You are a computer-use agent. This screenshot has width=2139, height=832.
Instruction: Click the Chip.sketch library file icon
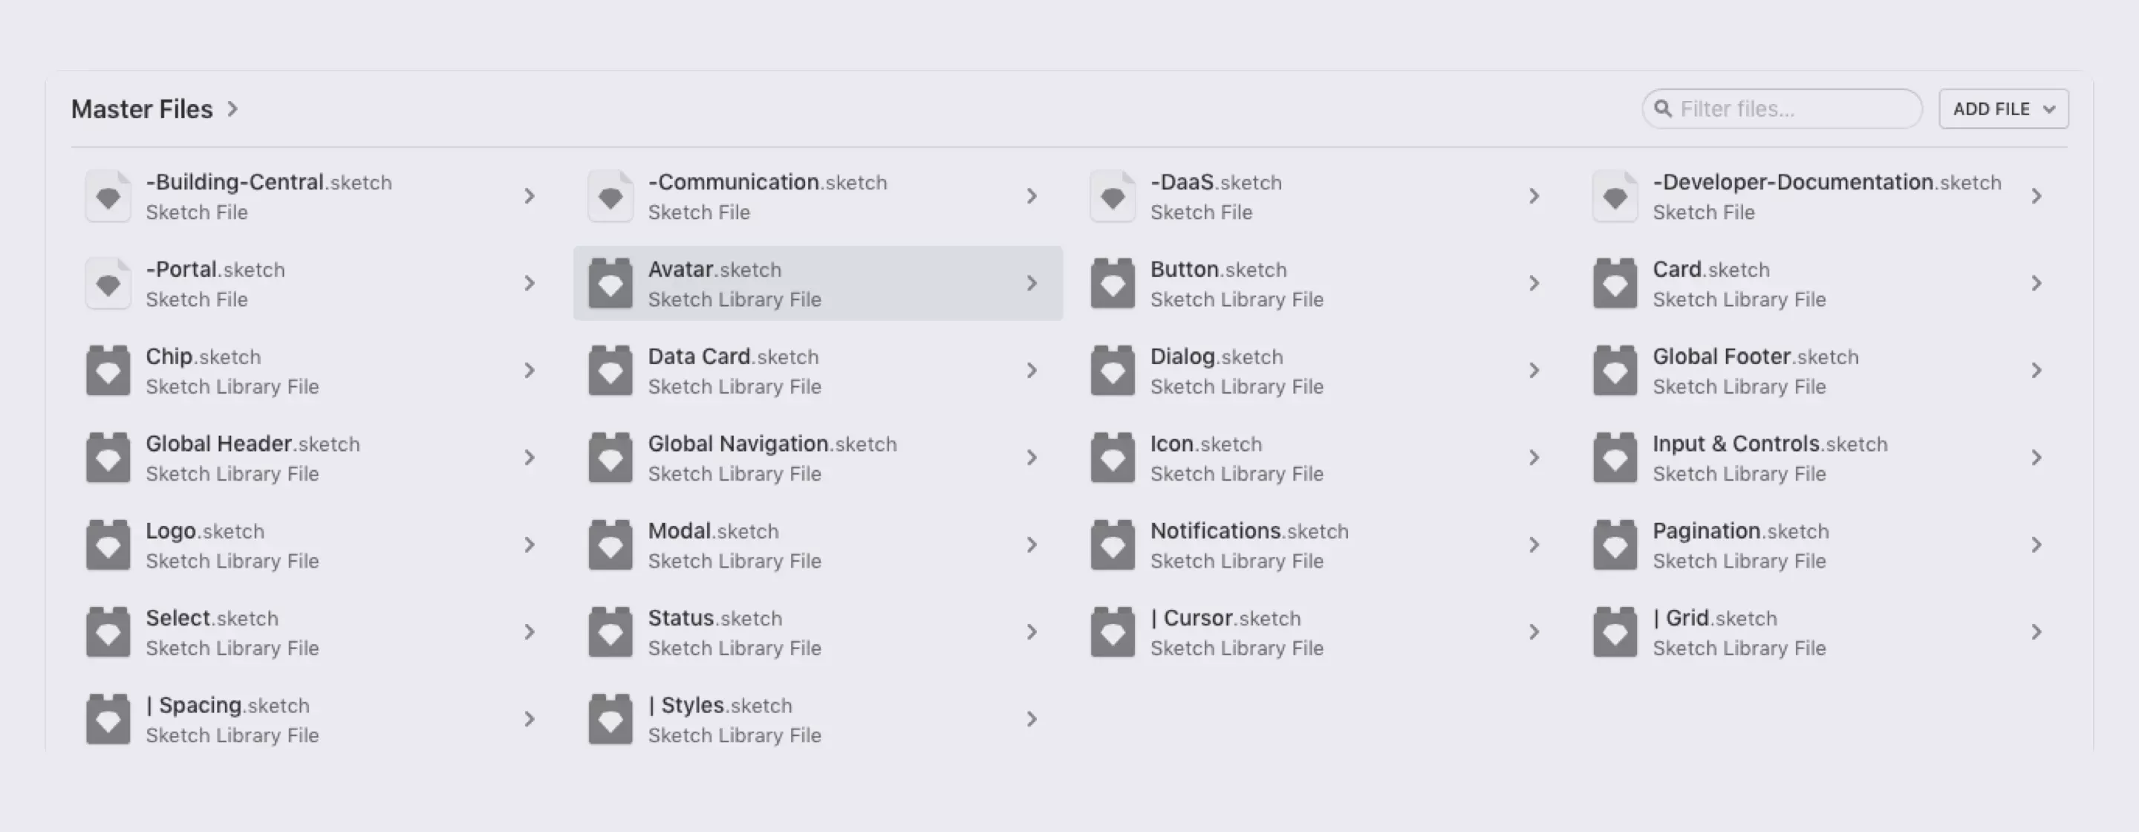107,371
